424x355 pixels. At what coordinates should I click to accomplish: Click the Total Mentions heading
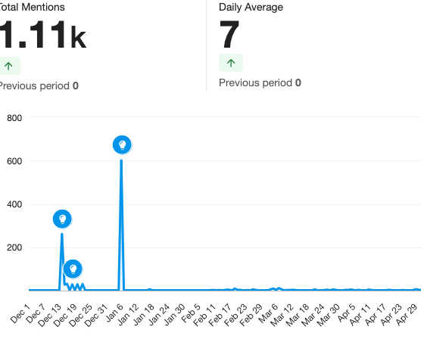pos(32,7)
